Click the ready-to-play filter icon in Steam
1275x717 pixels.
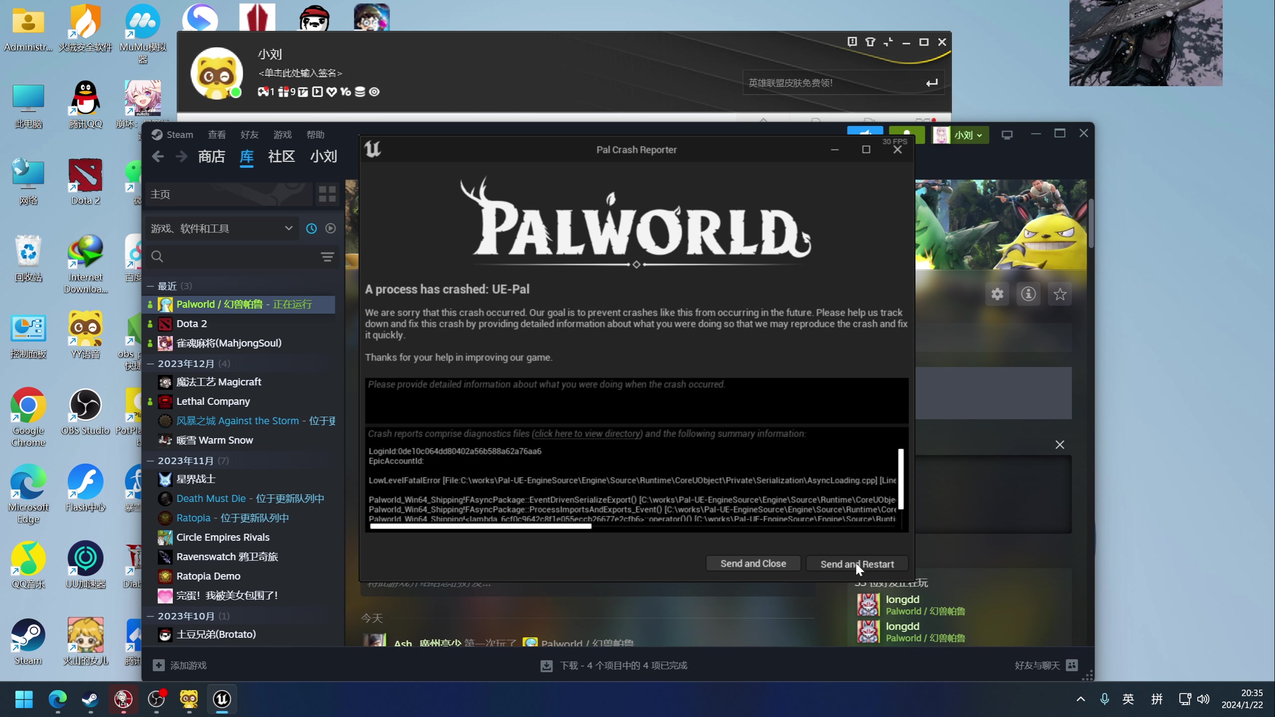point(331,229)
